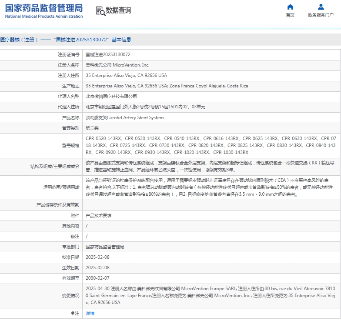Click the 变更情况 label
The image size is (341, 321).
click(x=70, y=296)
